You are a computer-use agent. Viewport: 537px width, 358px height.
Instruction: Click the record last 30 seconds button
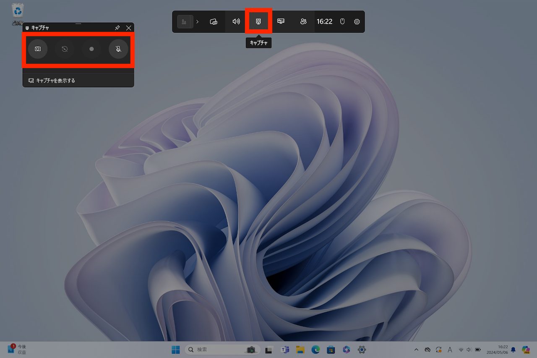65,49
